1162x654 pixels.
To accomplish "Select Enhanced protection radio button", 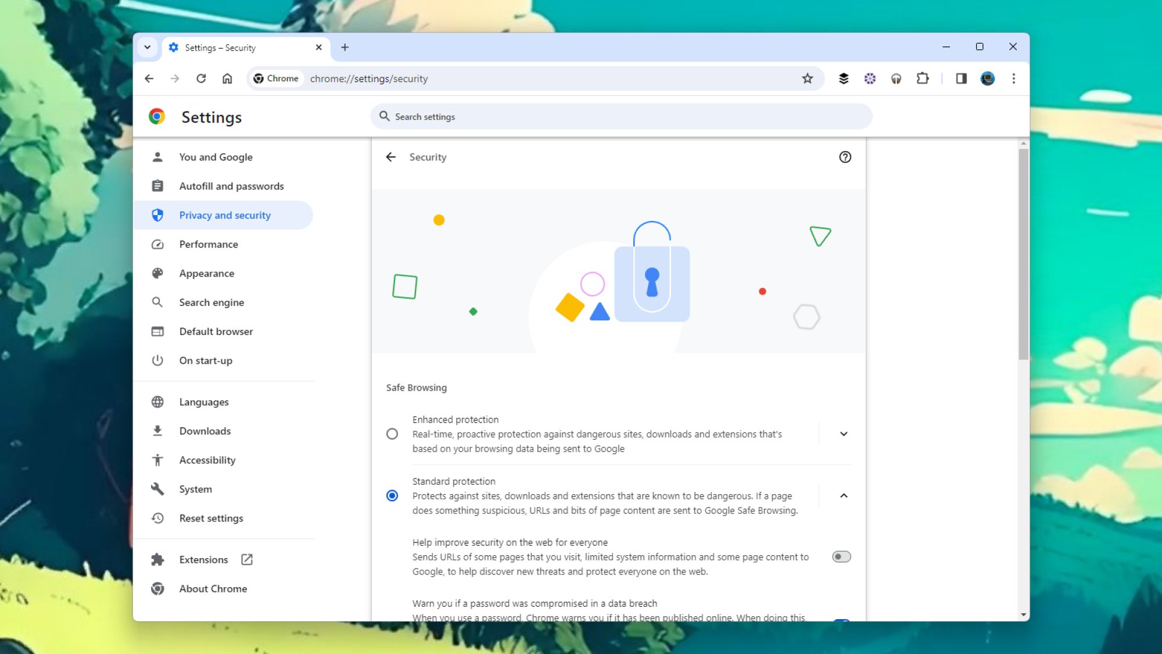I will [x=391, y=433].
